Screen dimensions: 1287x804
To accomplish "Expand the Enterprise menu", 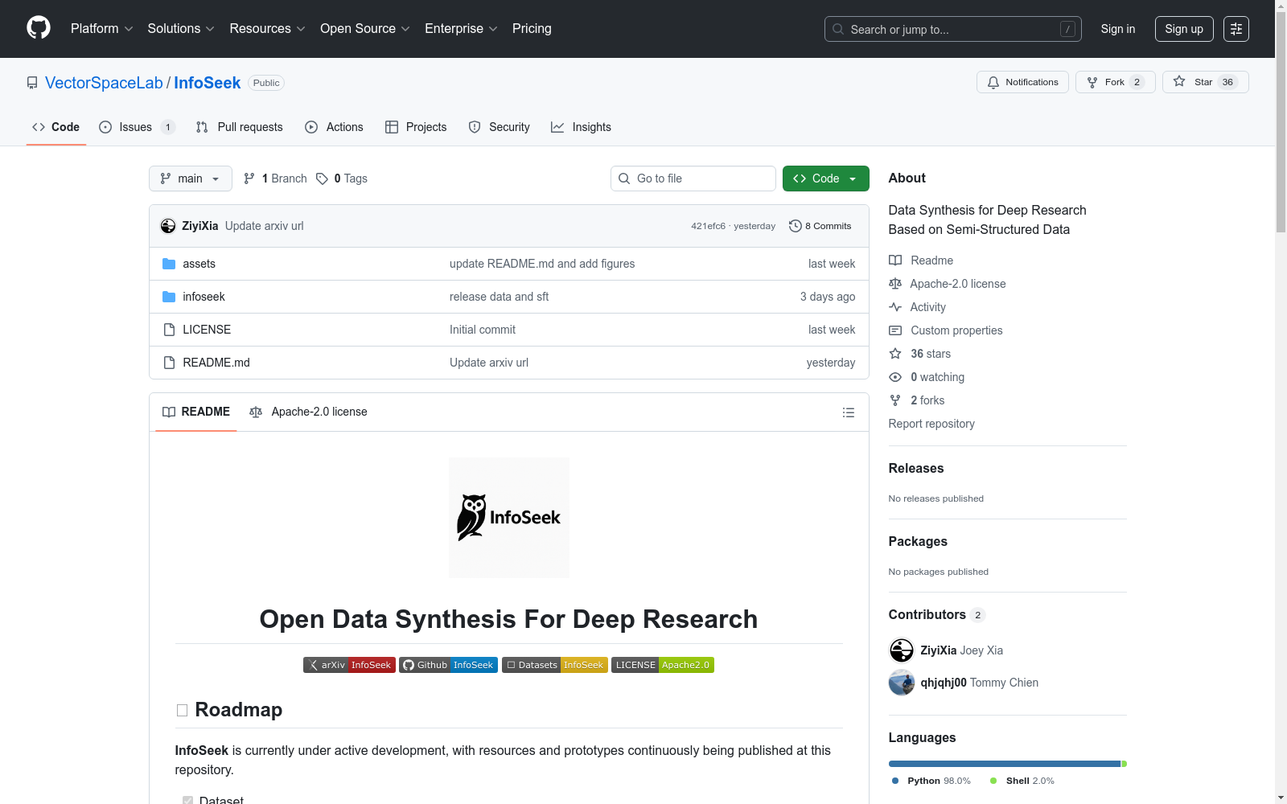I will click(x=461, y=29).
